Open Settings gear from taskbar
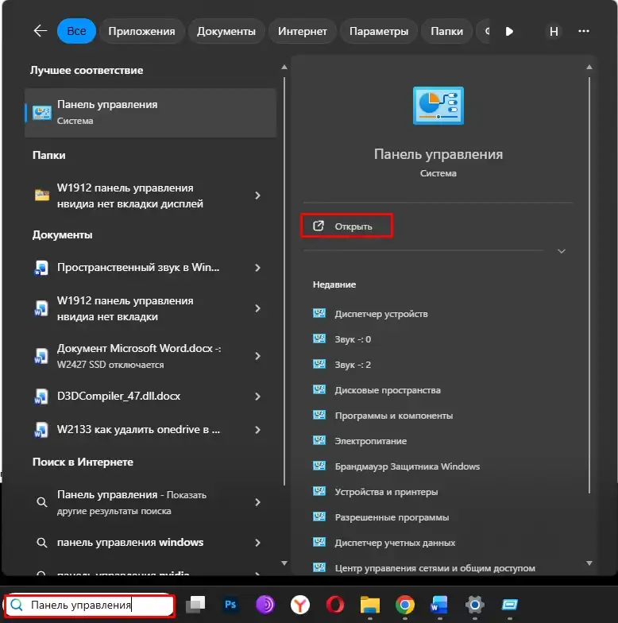Image resolution: width=618 pixels, height=623 pixels. point(475,605)
